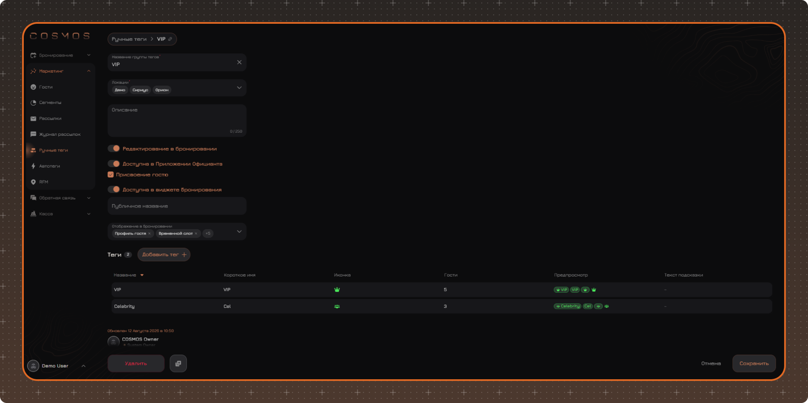Expand the Demo User menu chevron
Screen dimensions: 808x403
84,366
